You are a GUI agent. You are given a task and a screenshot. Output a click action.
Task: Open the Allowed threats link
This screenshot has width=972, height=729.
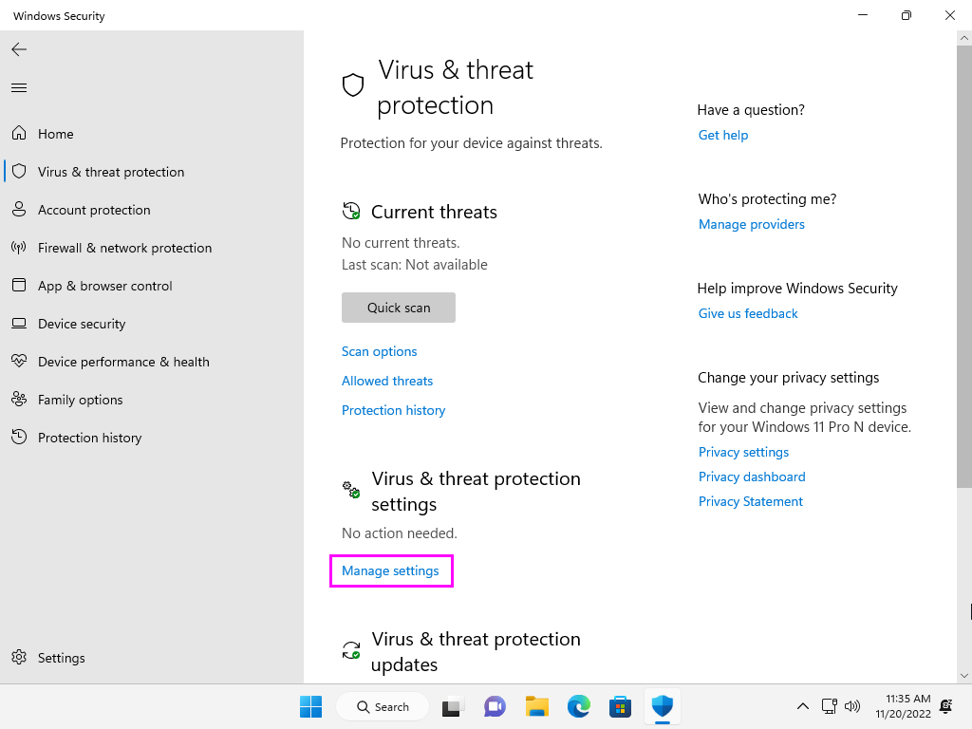387,381
